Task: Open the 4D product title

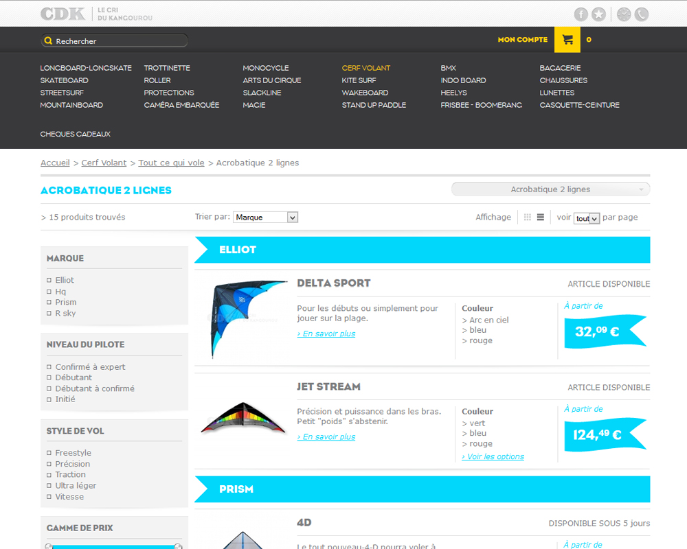Action: [x=304, y=523]
